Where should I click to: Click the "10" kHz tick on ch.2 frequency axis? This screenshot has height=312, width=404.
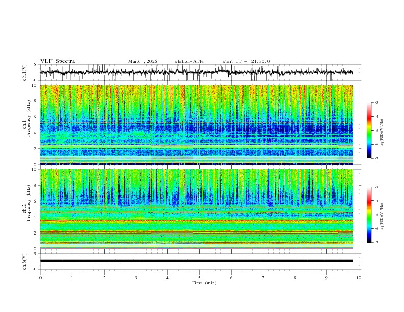[x=34, y=169]
